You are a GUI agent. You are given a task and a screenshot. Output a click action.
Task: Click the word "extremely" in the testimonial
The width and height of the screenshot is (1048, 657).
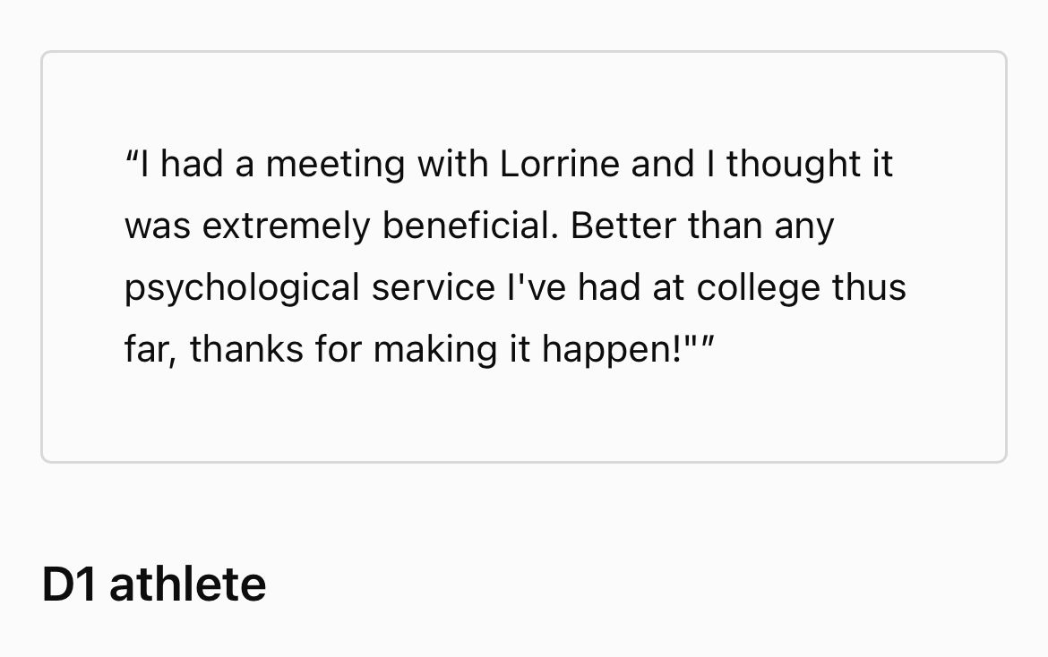pos(286,227)
